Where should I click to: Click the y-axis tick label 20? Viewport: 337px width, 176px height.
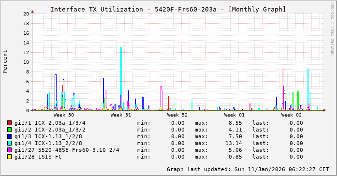point(26,14)
